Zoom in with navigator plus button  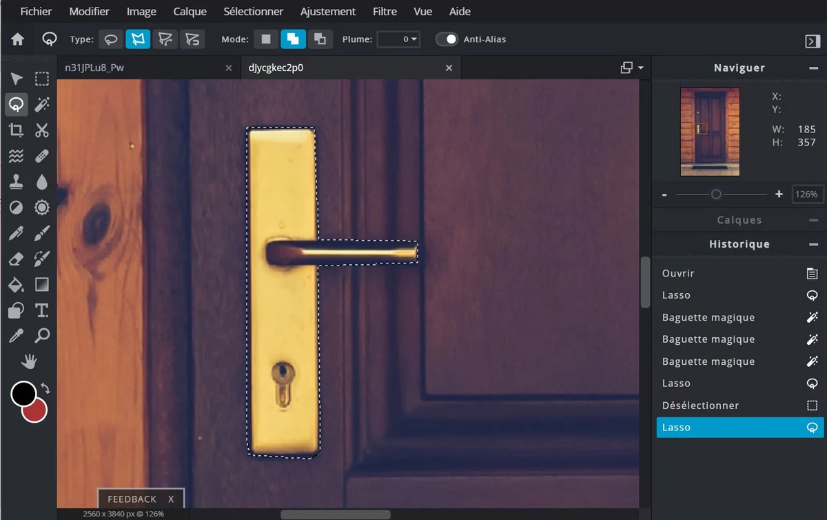779,194
